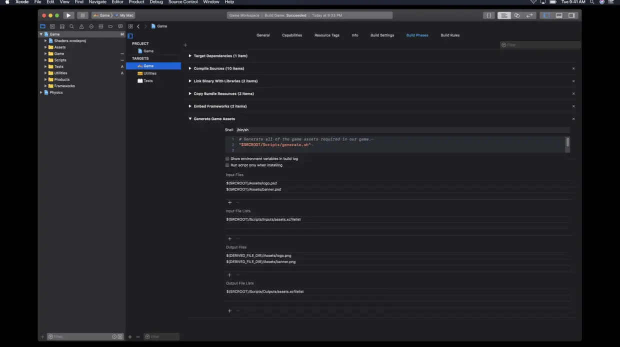Delete the Generate Game Assets phase
620x347 pixels.
point(573,119)
